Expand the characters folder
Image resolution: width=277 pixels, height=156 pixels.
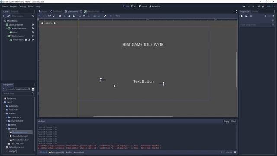point(7,117)
